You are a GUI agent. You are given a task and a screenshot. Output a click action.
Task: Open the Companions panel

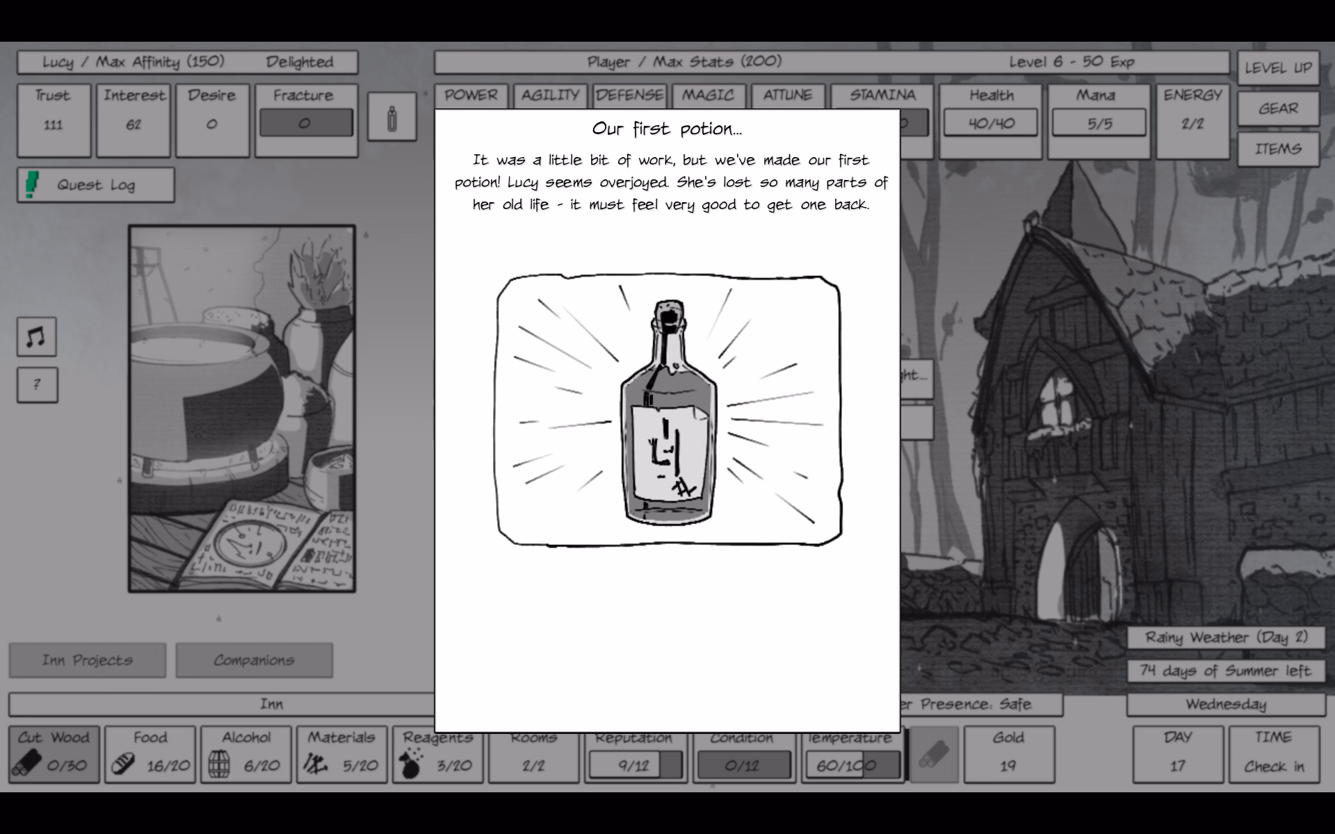click(254, 660)
